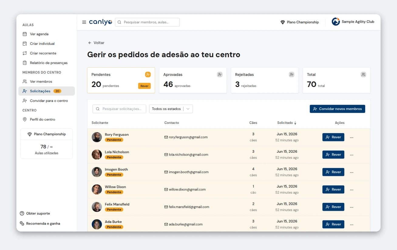Click the Contacto column header
The image size is (397, 250).
pos(171,123)
